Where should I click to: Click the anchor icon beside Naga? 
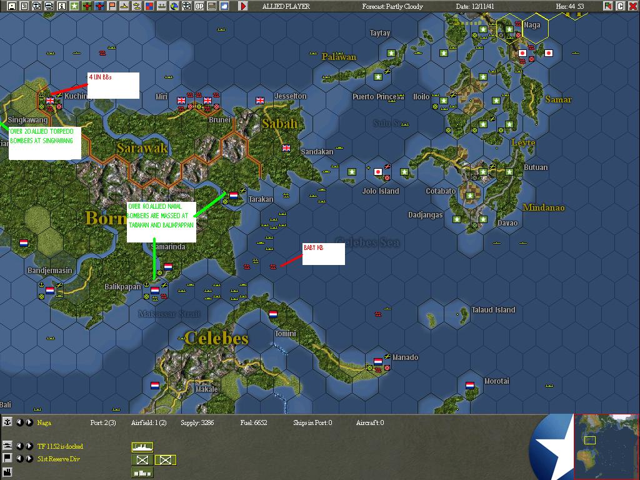(x=7, y=422)
